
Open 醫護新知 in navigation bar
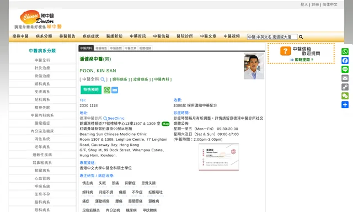click(114, 36)
